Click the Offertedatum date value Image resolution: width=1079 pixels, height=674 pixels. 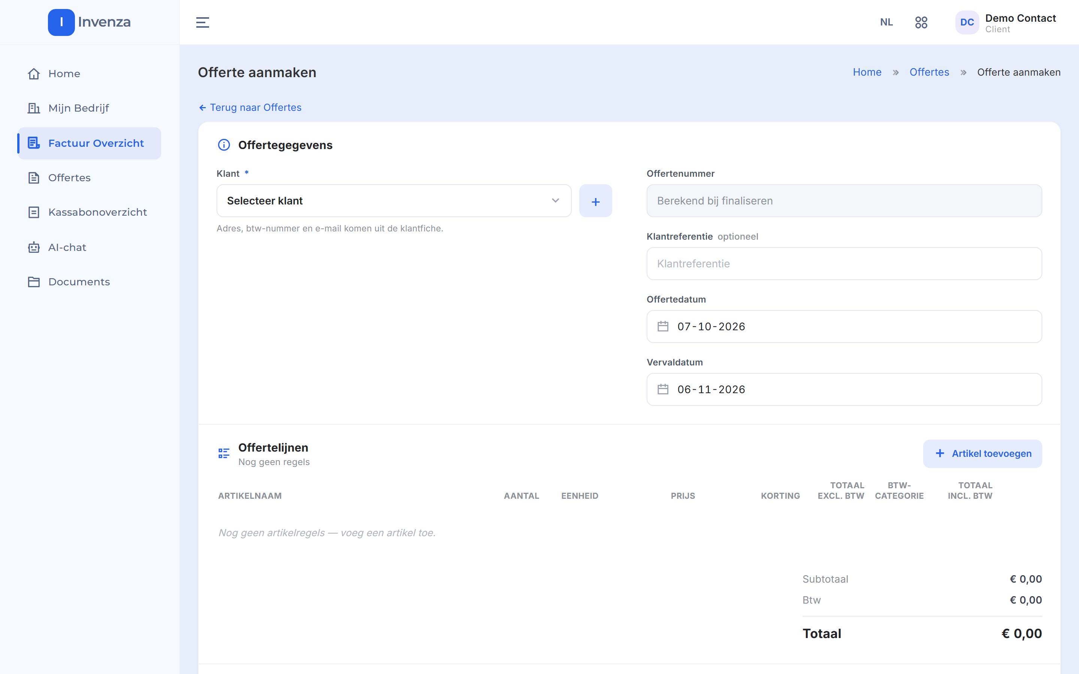[711, 326]
